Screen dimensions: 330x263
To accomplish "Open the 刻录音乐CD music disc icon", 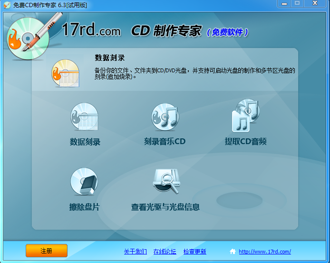I will [165, 117].
